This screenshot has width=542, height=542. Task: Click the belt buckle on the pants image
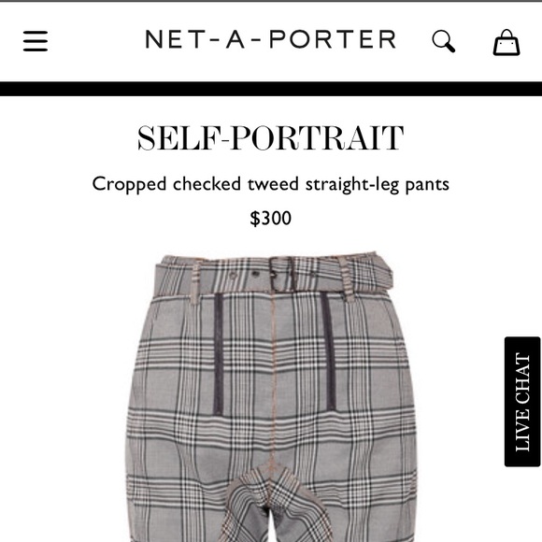point(283,274)
